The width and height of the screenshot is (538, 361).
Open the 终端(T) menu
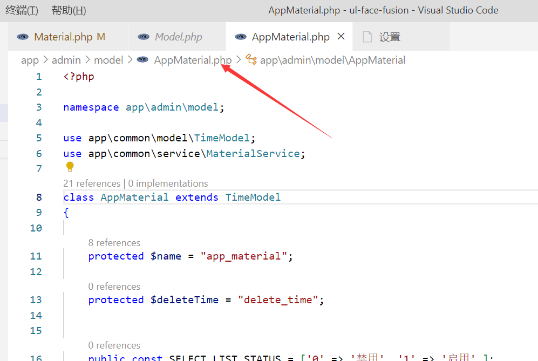click(22, 11)
